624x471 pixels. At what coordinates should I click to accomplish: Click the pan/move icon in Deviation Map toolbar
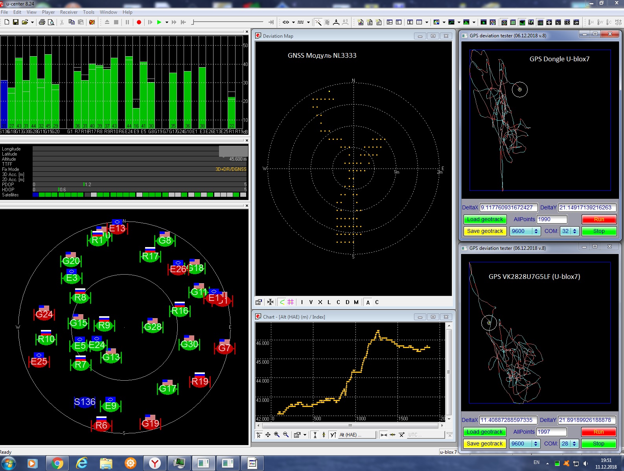coord(270,302)
